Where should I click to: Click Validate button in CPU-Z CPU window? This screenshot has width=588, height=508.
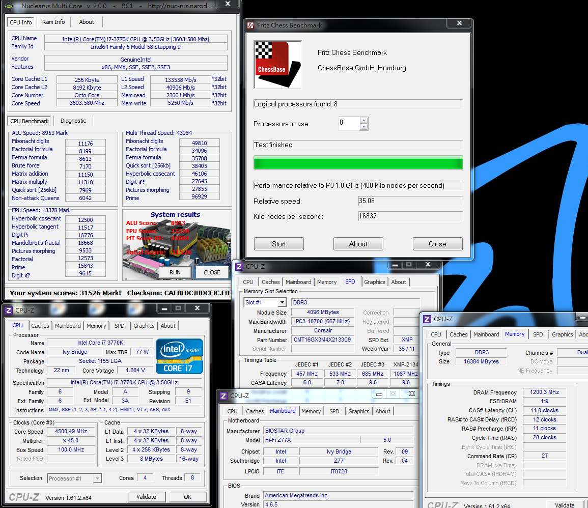click(x=146, y=497)
